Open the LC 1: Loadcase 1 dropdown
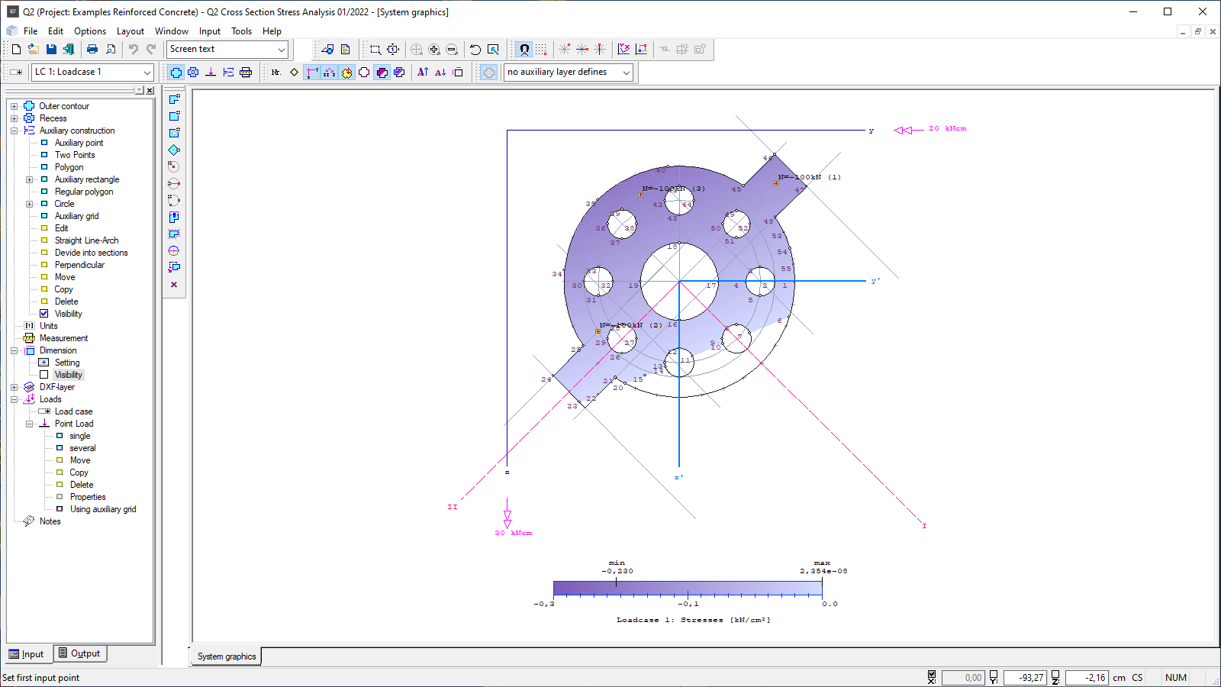 point(147,73)
